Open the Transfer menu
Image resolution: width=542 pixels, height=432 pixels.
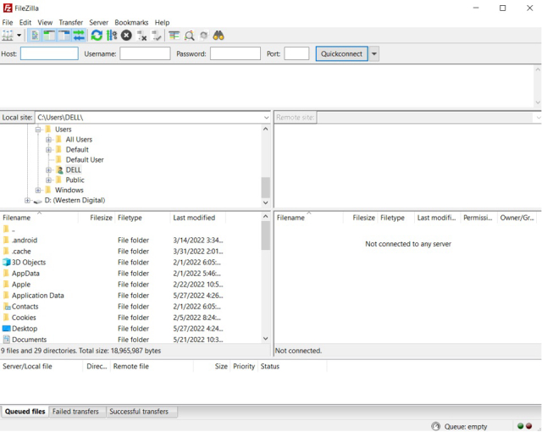[x=71, y=23]
